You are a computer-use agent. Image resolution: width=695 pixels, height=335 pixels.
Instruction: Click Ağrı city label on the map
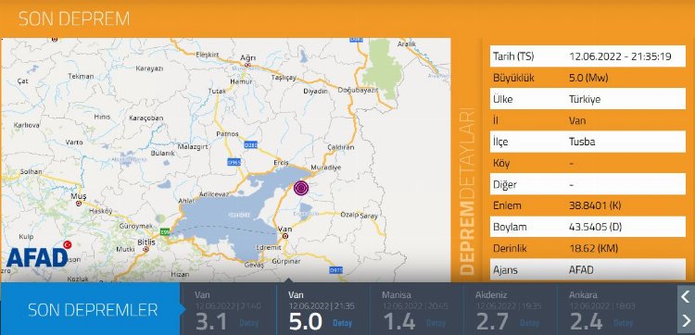[247, 59]
